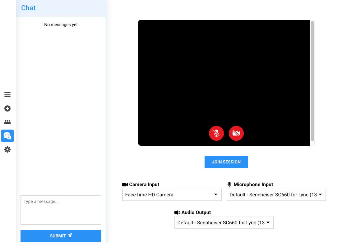Click the 'Chat' panel heading

tap(28, 8)
